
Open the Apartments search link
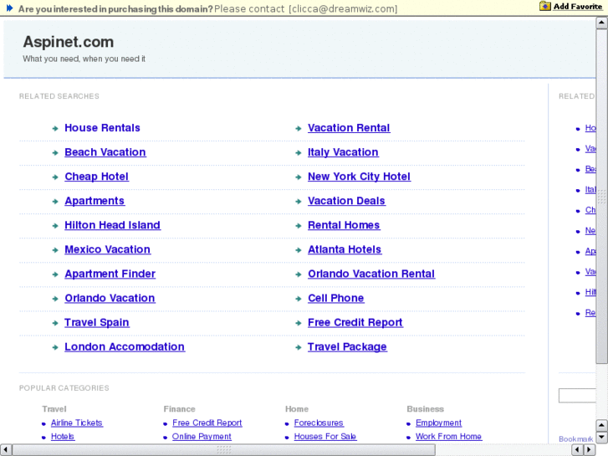(95, 201)
